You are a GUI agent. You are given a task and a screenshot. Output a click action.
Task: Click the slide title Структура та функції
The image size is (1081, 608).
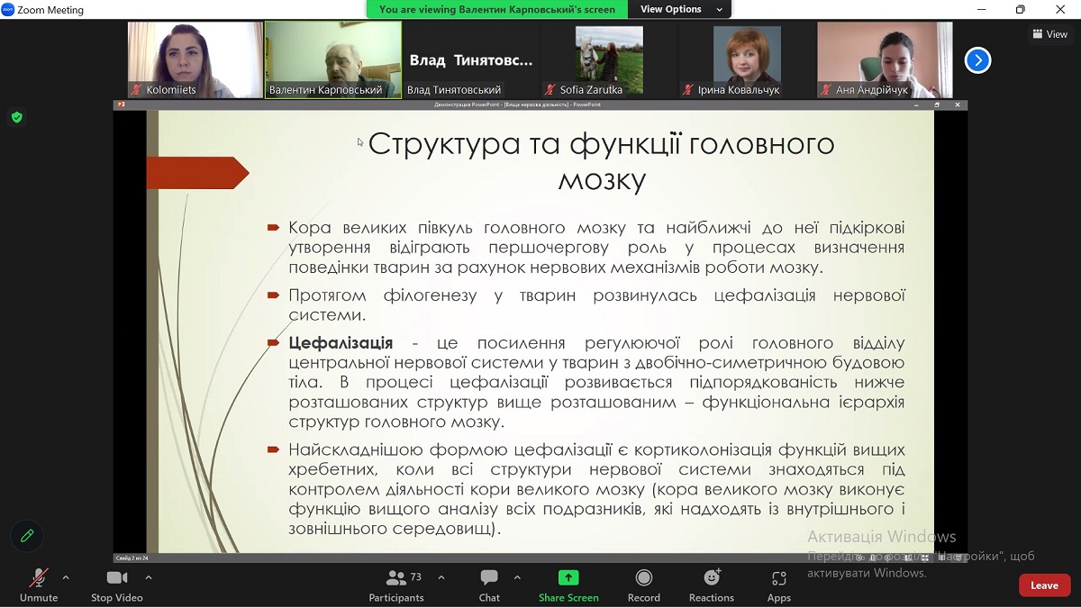tap(601, 161)
